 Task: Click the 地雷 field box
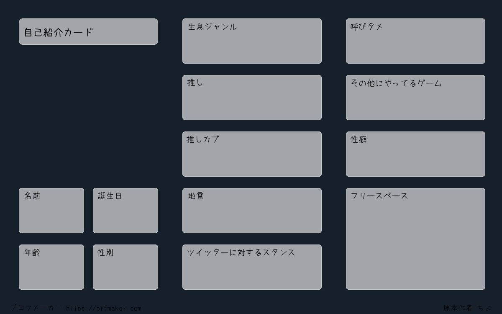pos(252,211)
